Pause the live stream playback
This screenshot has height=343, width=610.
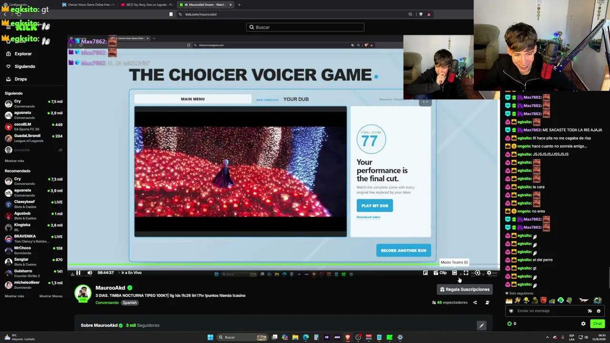click(x=78, y=273)
